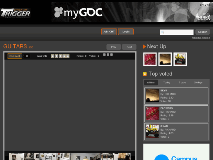The width and height of the screenshot is (213, 160).
Task: Go to the next photo with Next
Action: [x=129, y=47]
